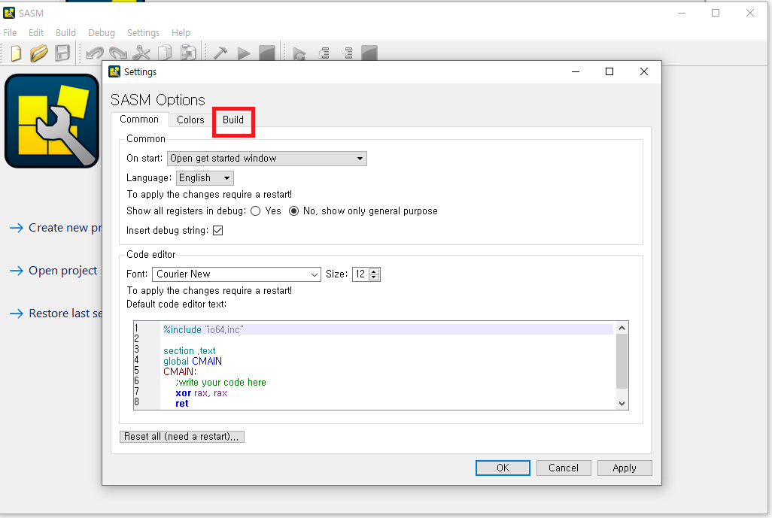
Task: Close the Settings dialog window
Action: coord(643,72)
